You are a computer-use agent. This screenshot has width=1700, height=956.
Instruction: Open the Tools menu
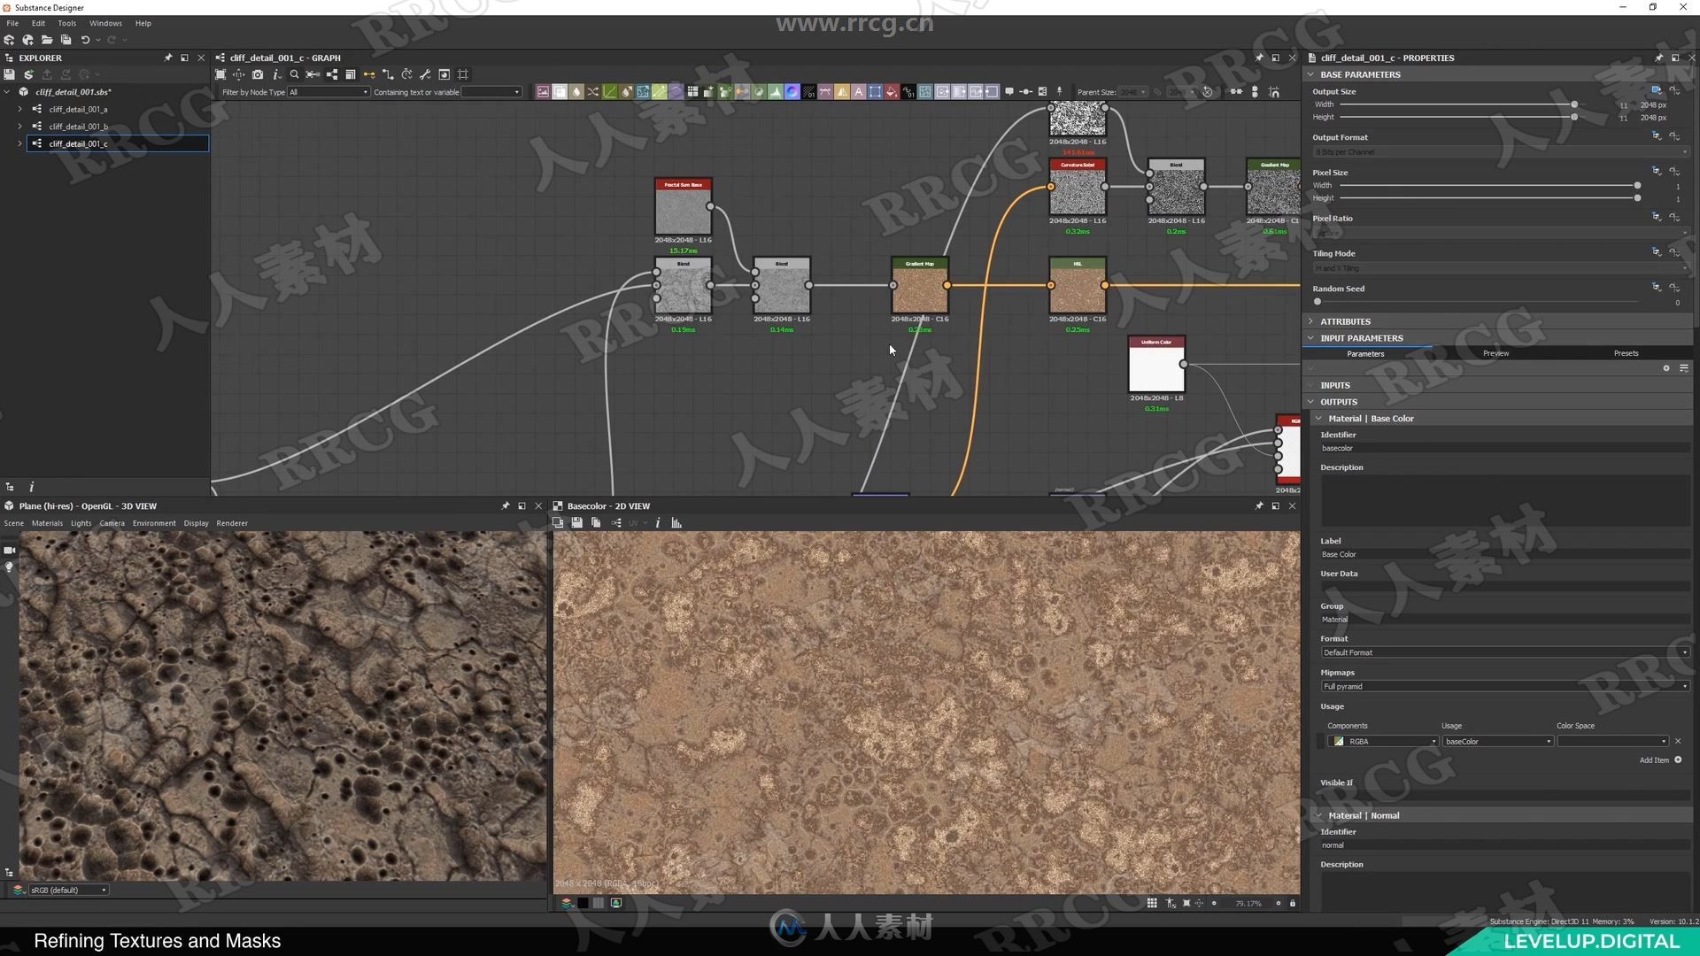[66, 23]
